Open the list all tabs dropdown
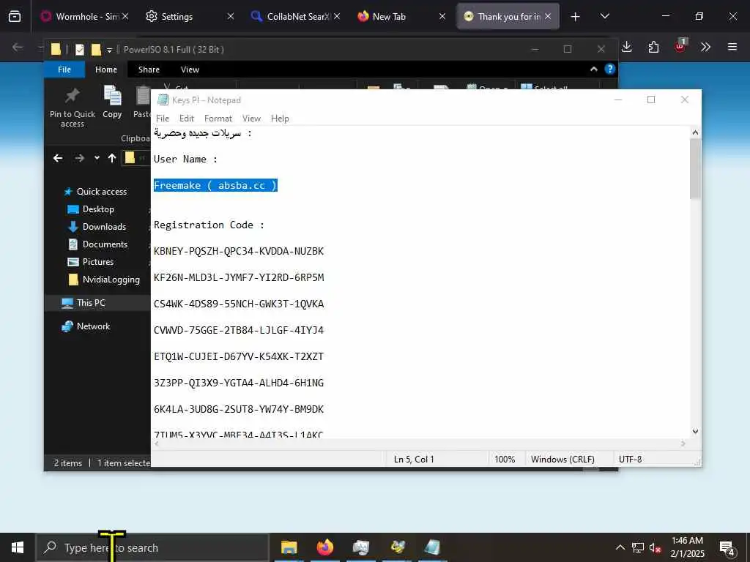This screenshot has width=750, height=562. [x=604, y=17]
